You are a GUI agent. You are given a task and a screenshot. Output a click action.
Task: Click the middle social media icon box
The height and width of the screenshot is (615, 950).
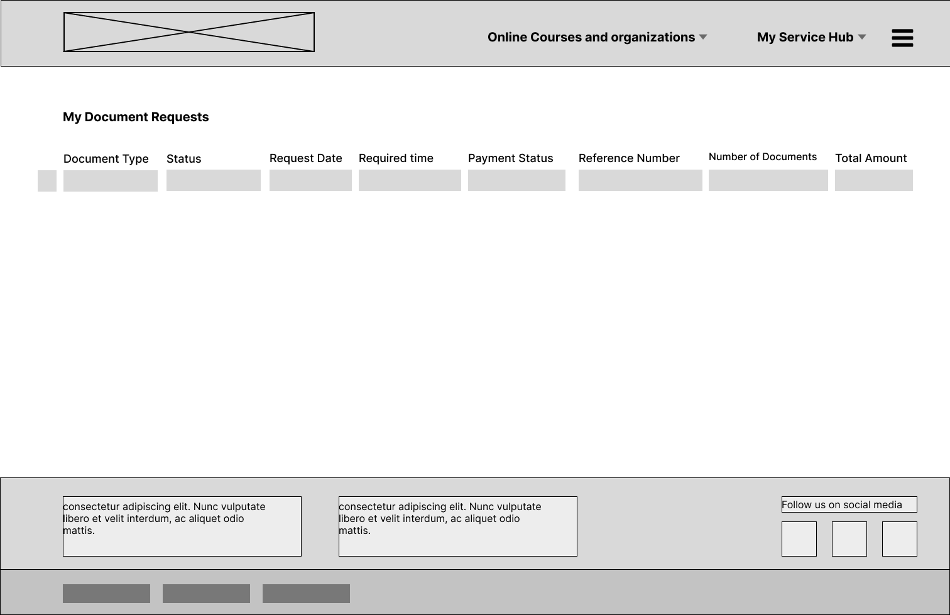[849, 539]
